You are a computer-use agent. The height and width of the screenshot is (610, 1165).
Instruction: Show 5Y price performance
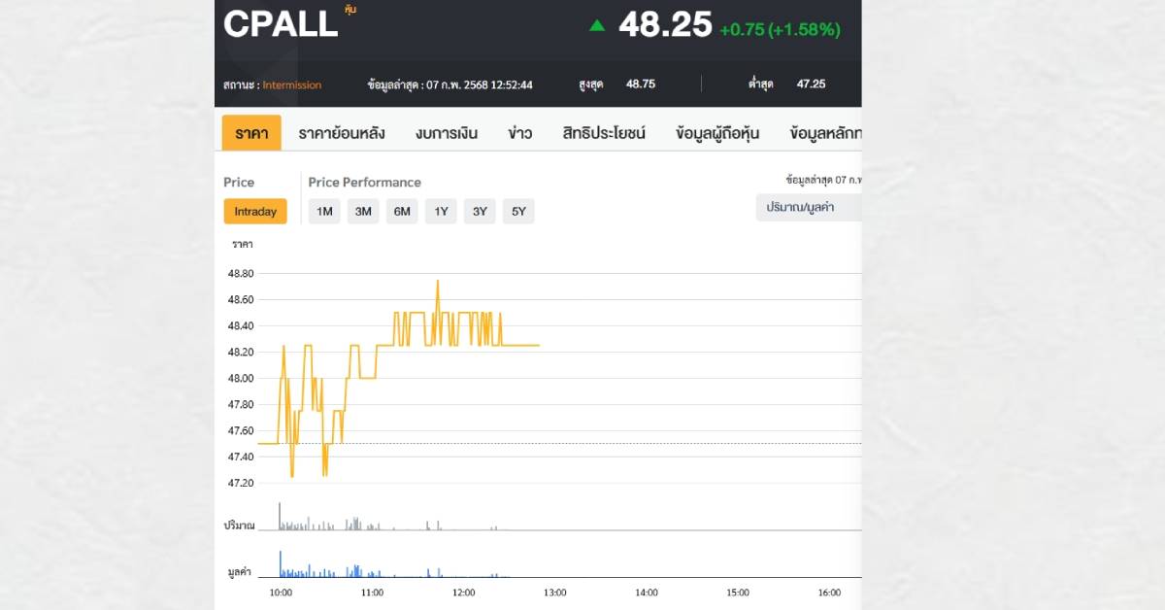coord(518,212)
